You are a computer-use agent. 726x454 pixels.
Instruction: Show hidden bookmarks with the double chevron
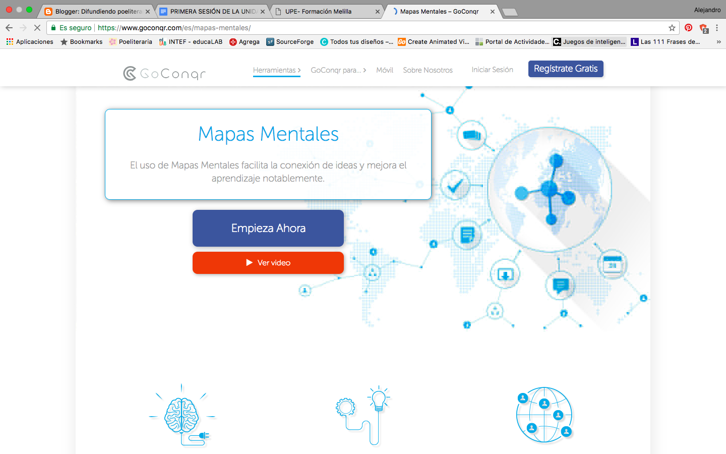pyautogui.click(x=718, y=42)
